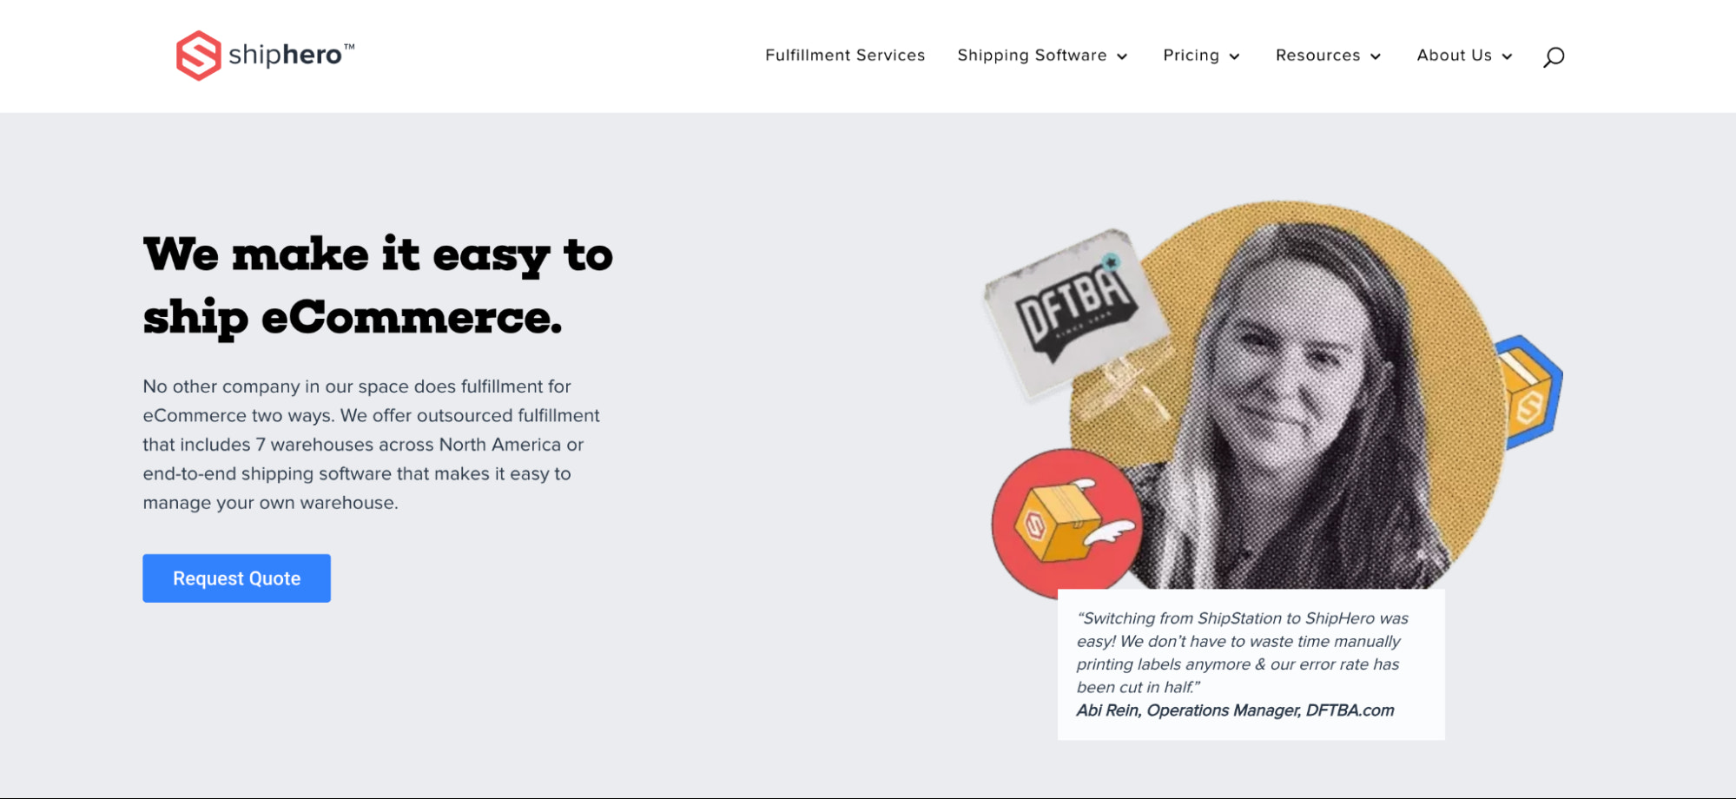This screenshot has height=799, width=1736.
Task: Click the blue hexagon package icon
Action: click(x=1529, y=393)
